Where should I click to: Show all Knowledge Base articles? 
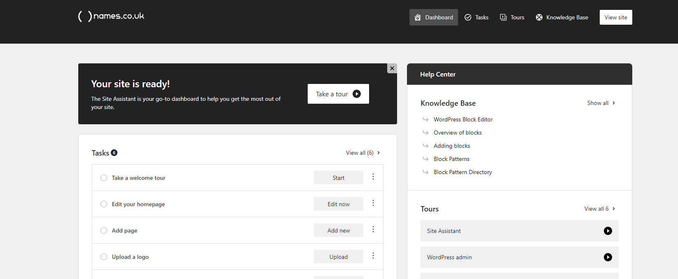(x=601, y=103)
